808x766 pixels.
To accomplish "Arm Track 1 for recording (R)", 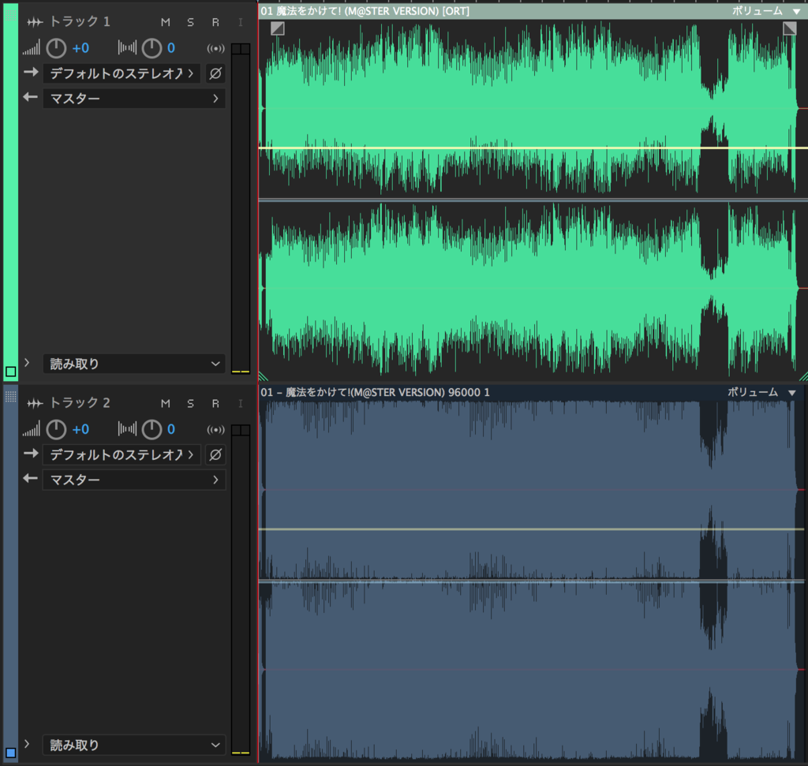I will pos(215,22).
